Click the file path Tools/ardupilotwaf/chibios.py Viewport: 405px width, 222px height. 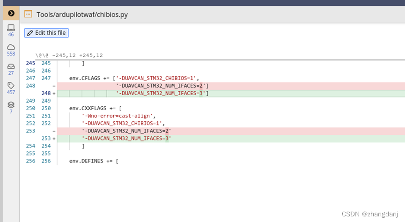coord(82,15)
